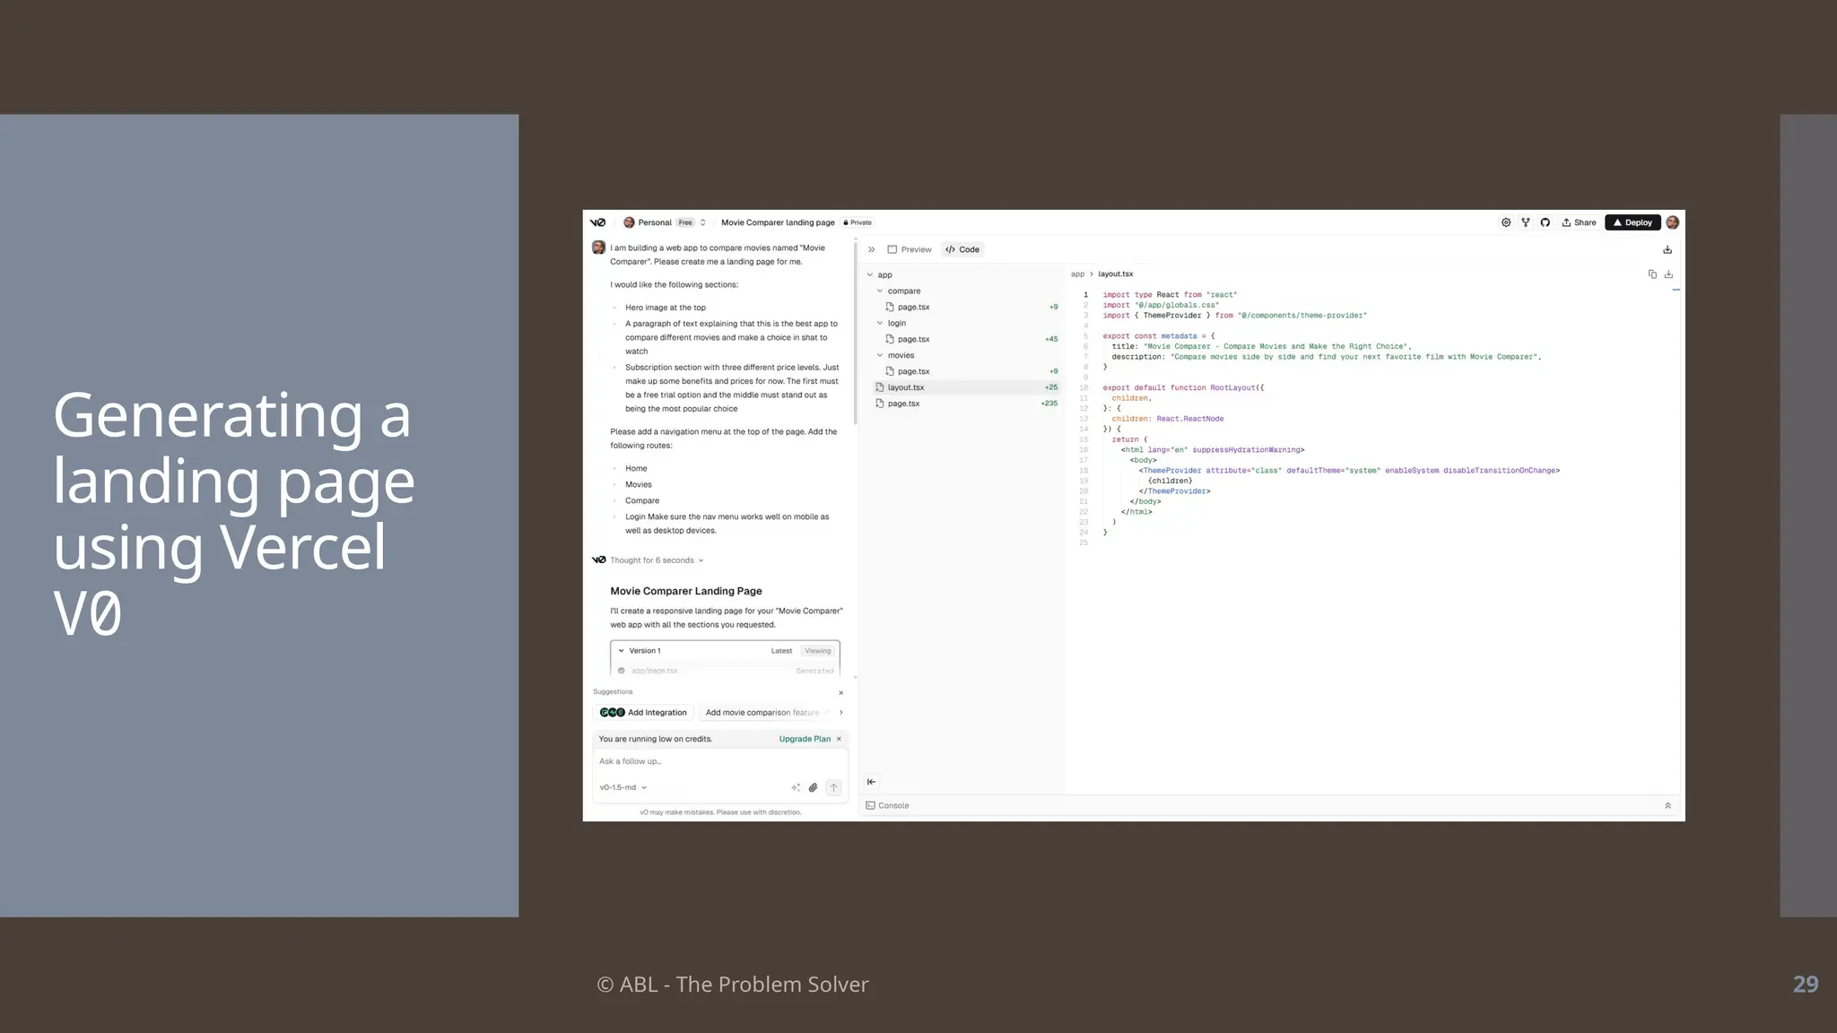Open the GitHub integration icon

pyautogui.click(x=1545, y=222)
